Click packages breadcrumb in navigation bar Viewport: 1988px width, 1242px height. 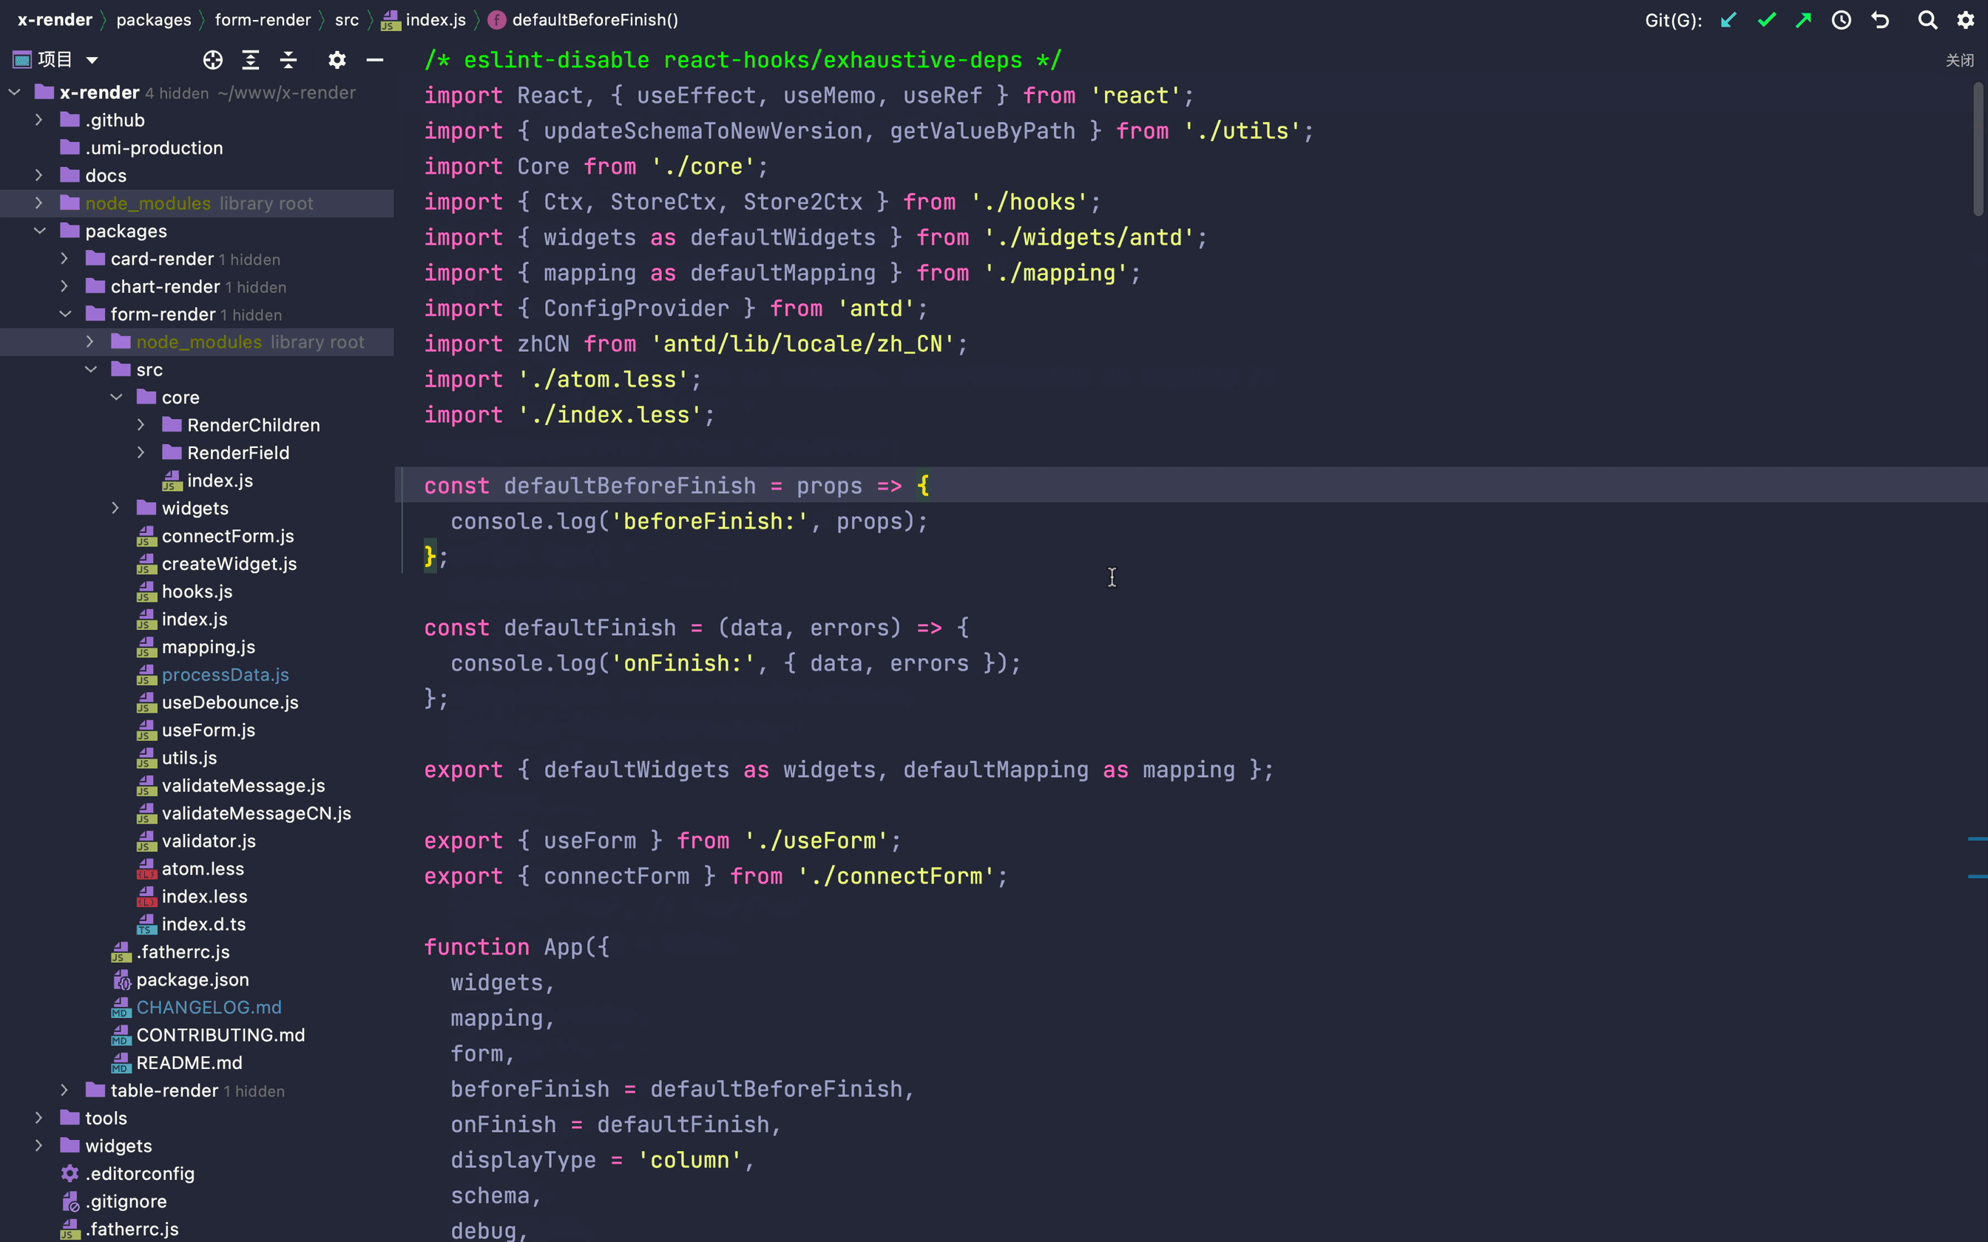pyautogui.click(x=154, y=20)
